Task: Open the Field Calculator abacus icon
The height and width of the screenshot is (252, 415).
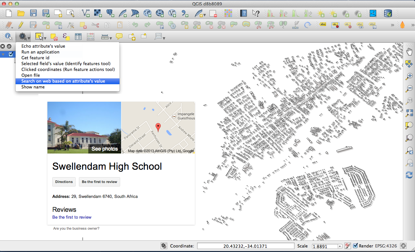Action: pyautogui.click(x=91, y=37)
